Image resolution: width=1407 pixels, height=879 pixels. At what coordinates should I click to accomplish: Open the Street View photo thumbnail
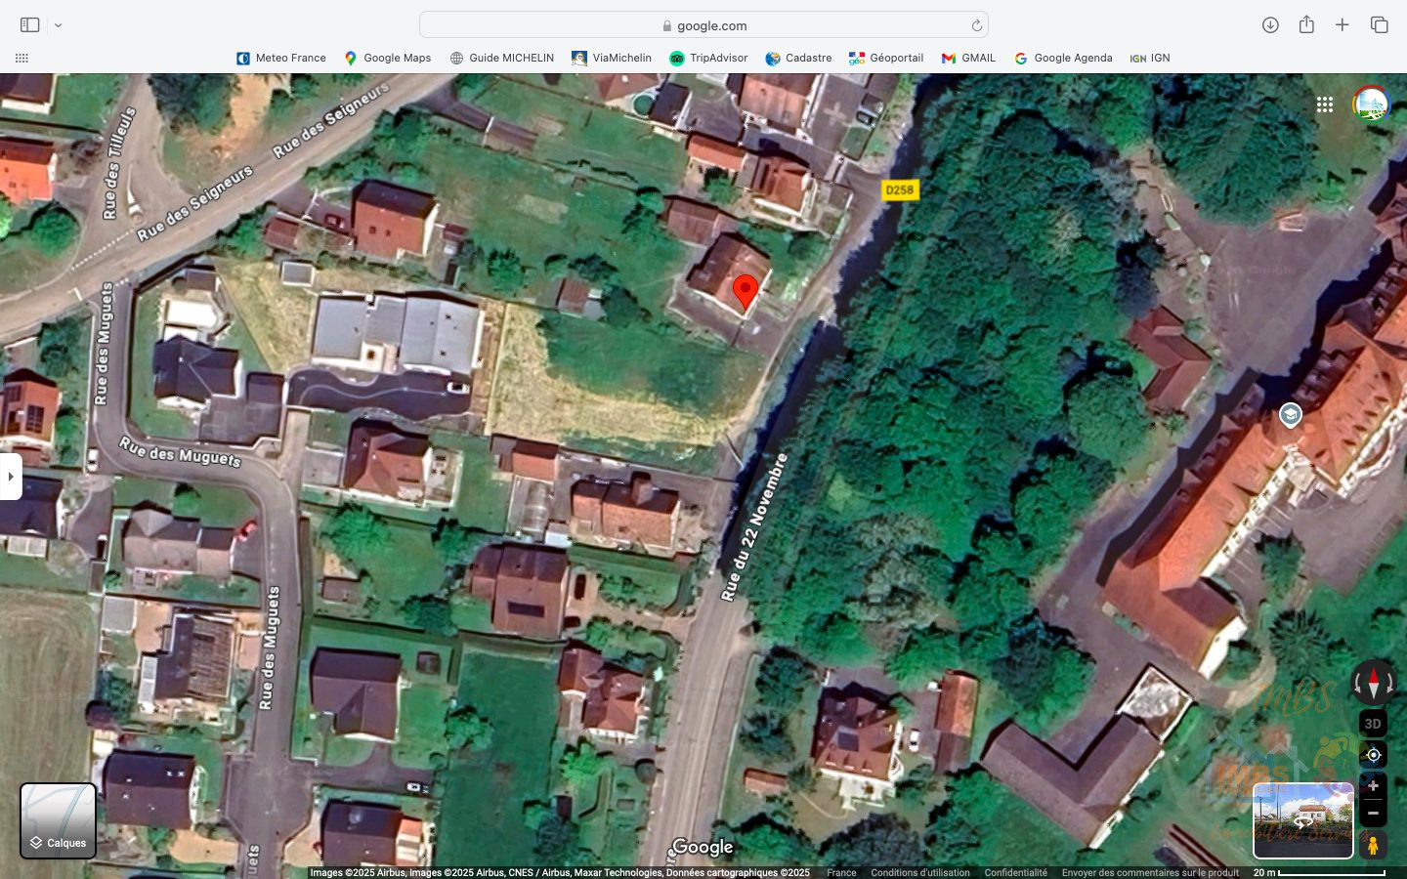pos(1302,820)
